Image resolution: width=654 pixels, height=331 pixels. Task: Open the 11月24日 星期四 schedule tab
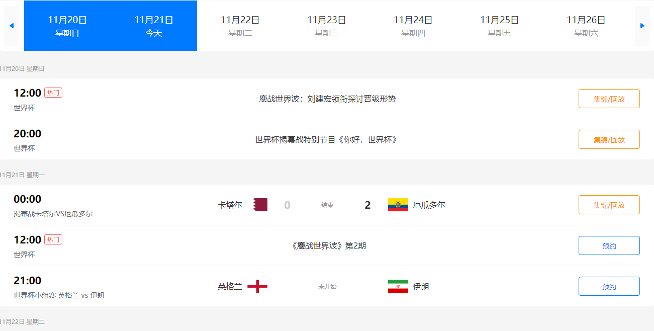tap(413, 26)
